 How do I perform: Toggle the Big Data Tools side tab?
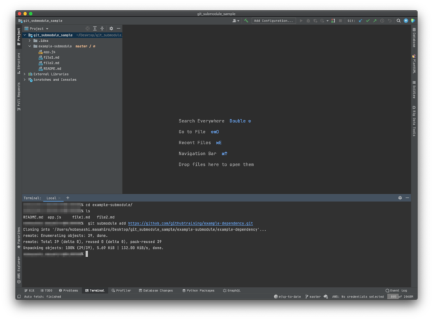pos(414,121)
